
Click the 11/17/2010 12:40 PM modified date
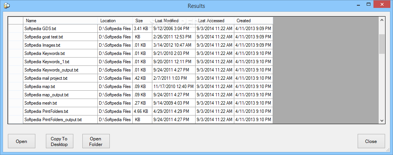(x=174, y=87)
